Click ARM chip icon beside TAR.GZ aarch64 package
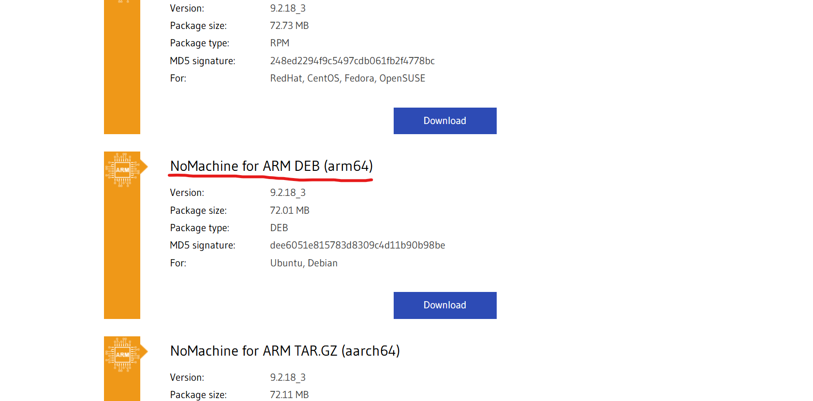Image resolution: width=813 pixels, height=401 pixels. coord(122,354)
